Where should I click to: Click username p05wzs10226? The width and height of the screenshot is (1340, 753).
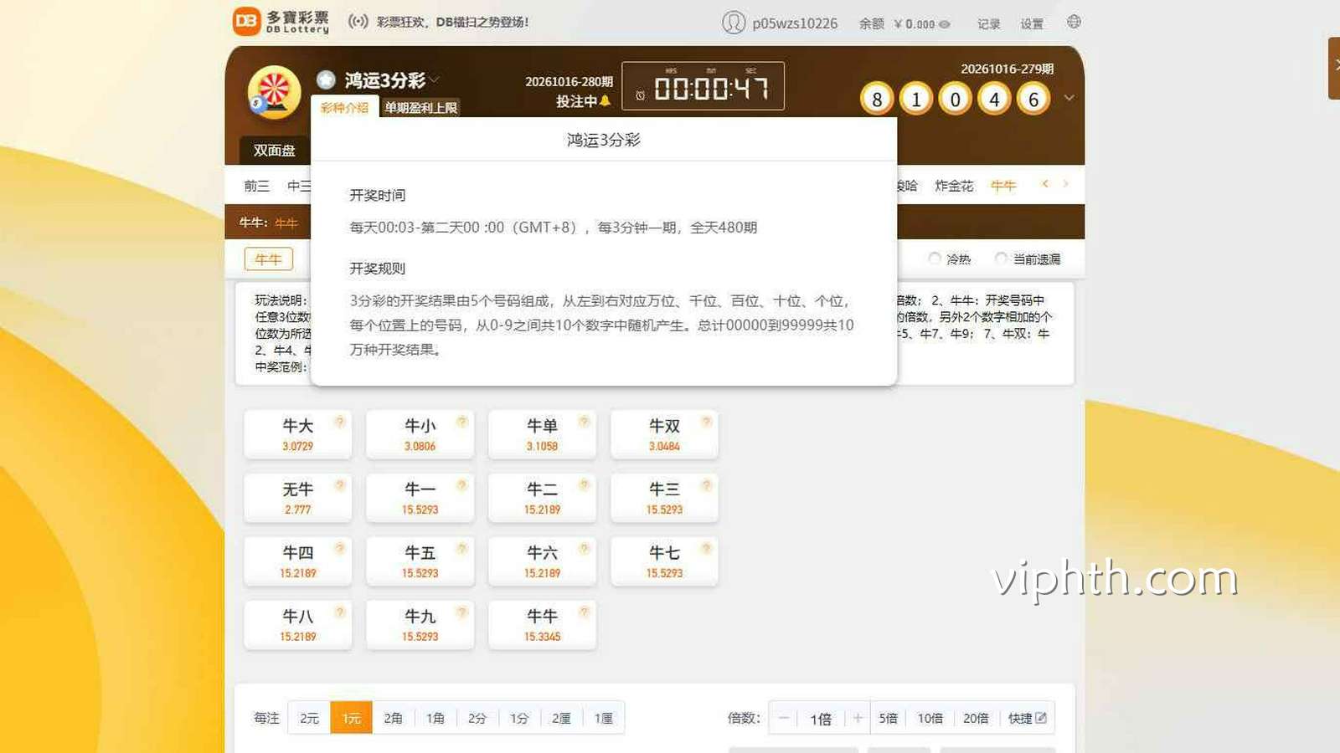coord(795,23)
